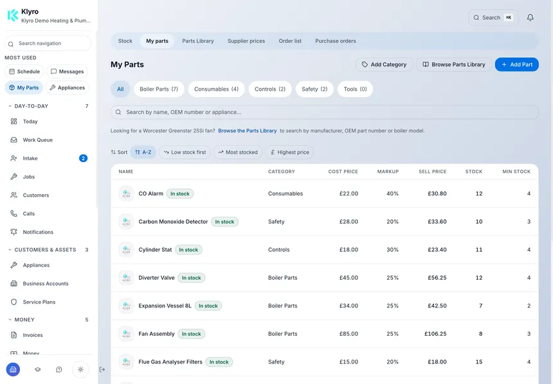This screenshot has height=384, width=553.
Task: Select the All category filter
Action: [x=120, y=89]
